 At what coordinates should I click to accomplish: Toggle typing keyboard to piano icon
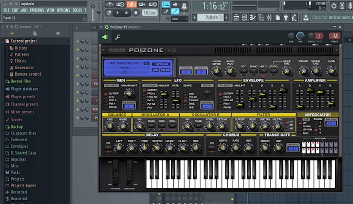(166, 4)
